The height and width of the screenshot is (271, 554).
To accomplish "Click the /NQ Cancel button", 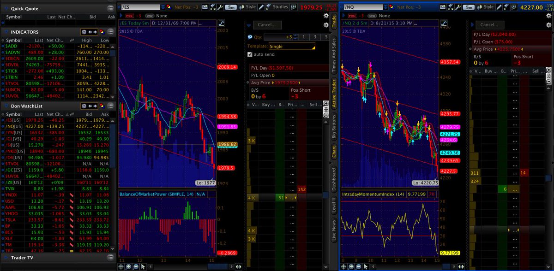I will pyautogui.click(x=490, y=25).
